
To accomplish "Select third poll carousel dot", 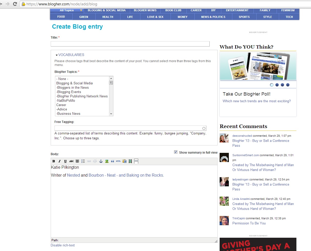I will pyautogui.click(x=282, y=85).
